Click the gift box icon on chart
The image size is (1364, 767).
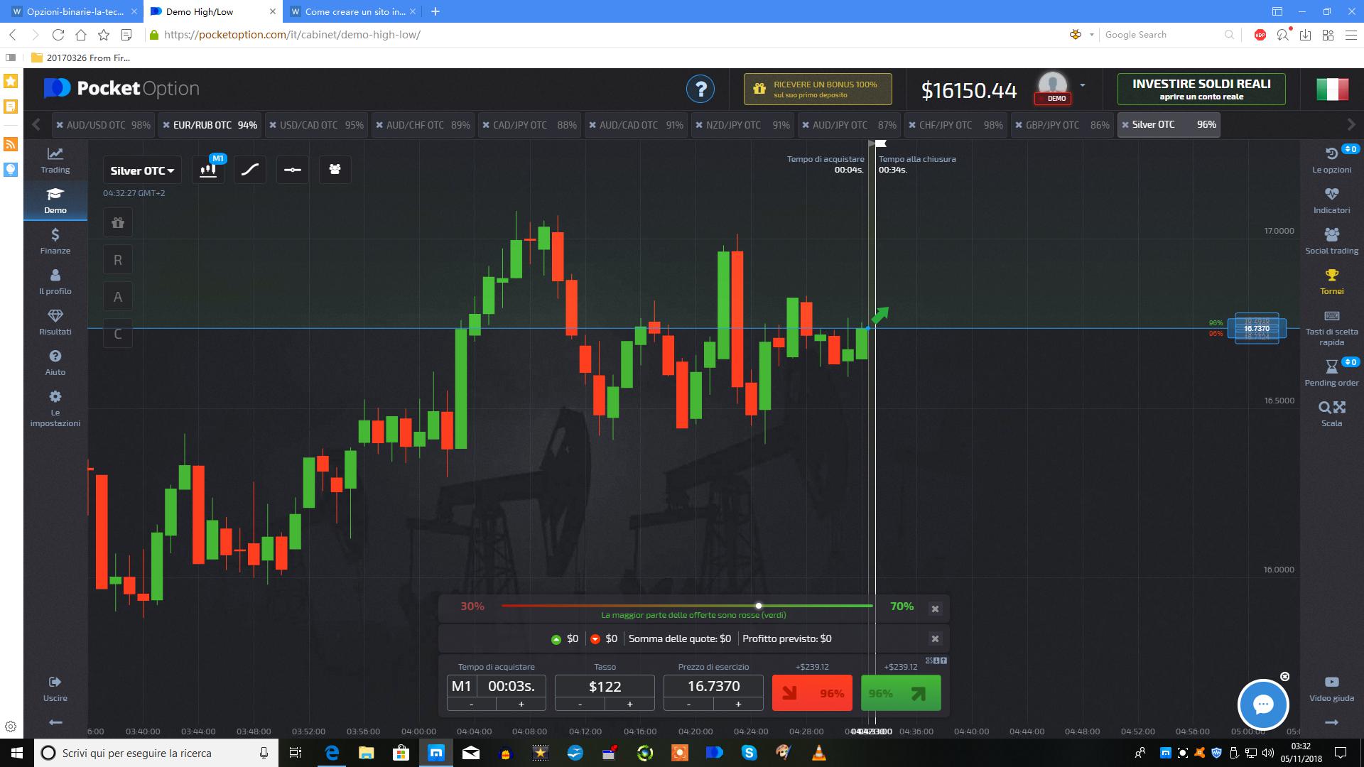[118, 223]
